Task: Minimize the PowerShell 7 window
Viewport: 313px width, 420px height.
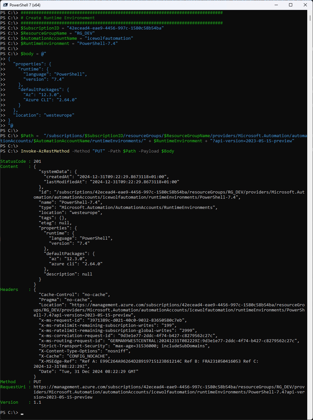Action: click(276, 5)
